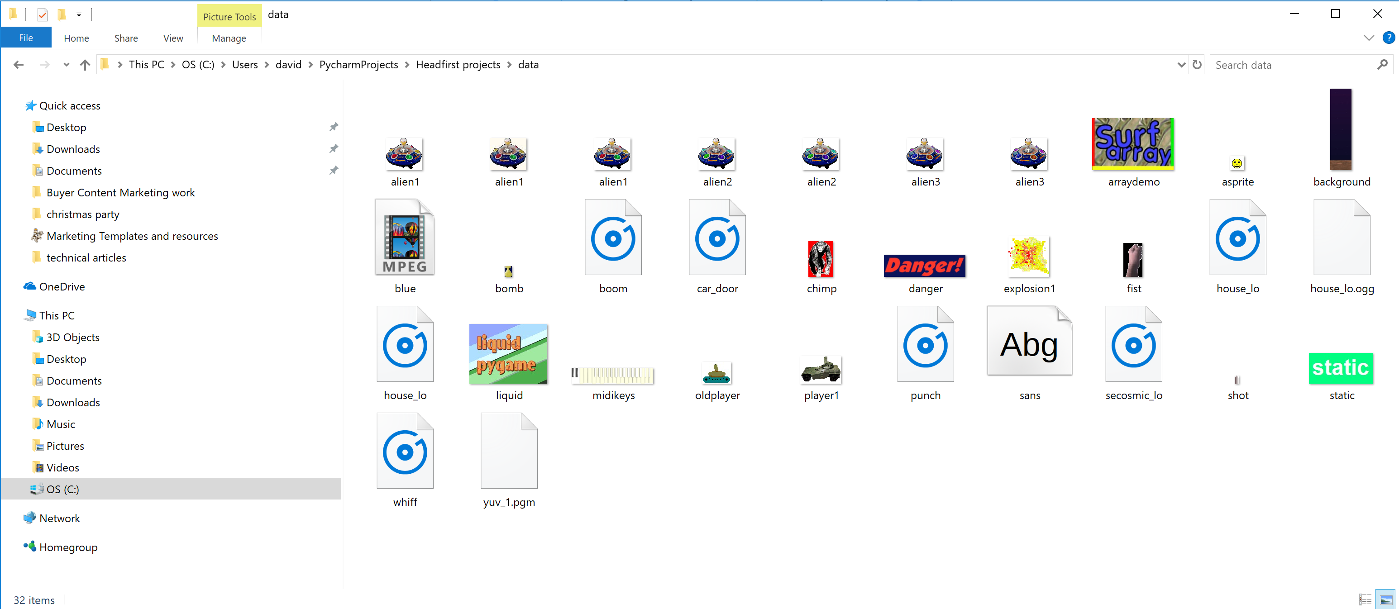Viewport: 1399px width, 609px height.
Task: Switch to details view layout
Action: (x=1365, y=599)
